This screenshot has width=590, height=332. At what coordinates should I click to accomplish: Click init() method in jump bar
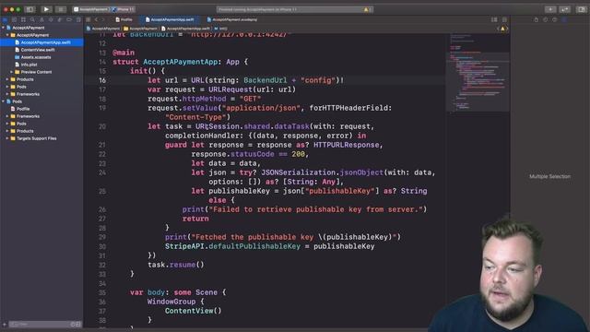point(221,29)
